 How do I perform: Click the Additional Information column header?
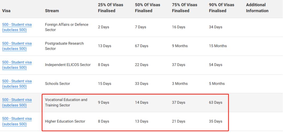coord(257,8)
